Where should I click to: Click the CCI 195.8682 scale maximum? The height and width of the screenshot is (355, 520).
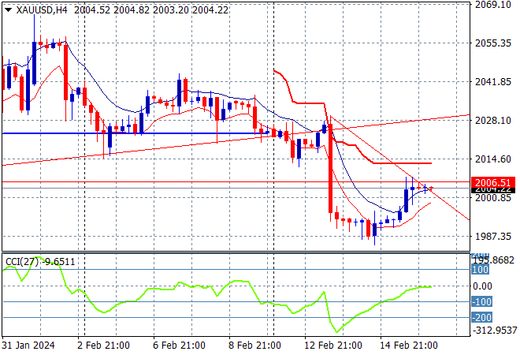(x=495, y=260)
